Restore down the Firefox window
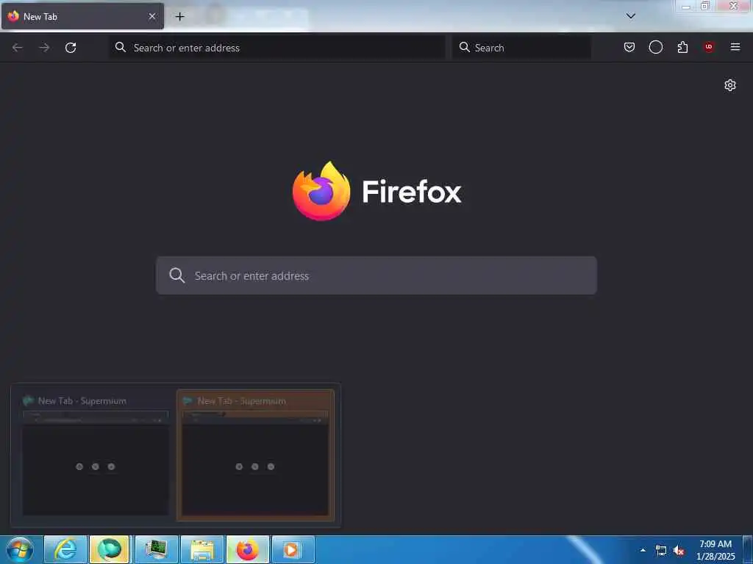The width and height of the screenshot is (753, 564). pyautogui.click(x=704, y=6)
